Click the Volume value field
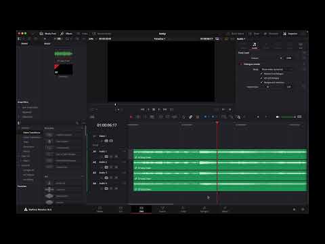This screenshot has width=325, height=244. pos(288,58)
